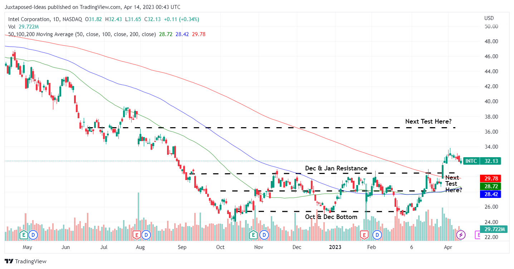The height and width of the screenshot is (269, 514).
Task: Click the 2023 label on time axis
Action: click(335, 247)
